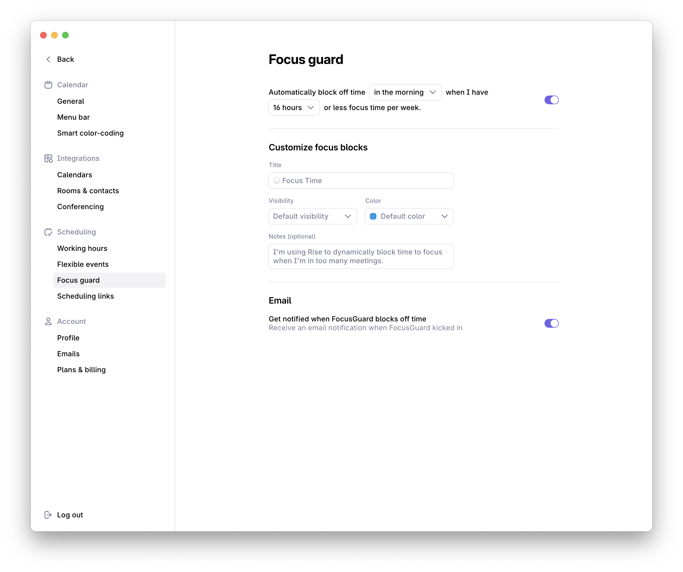Expand the 16 hours dropdown

coord(293,108)
